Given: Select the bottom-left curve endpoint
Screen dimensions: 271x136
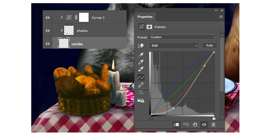Looking at the screenshot, I should [x=151, y=114].
